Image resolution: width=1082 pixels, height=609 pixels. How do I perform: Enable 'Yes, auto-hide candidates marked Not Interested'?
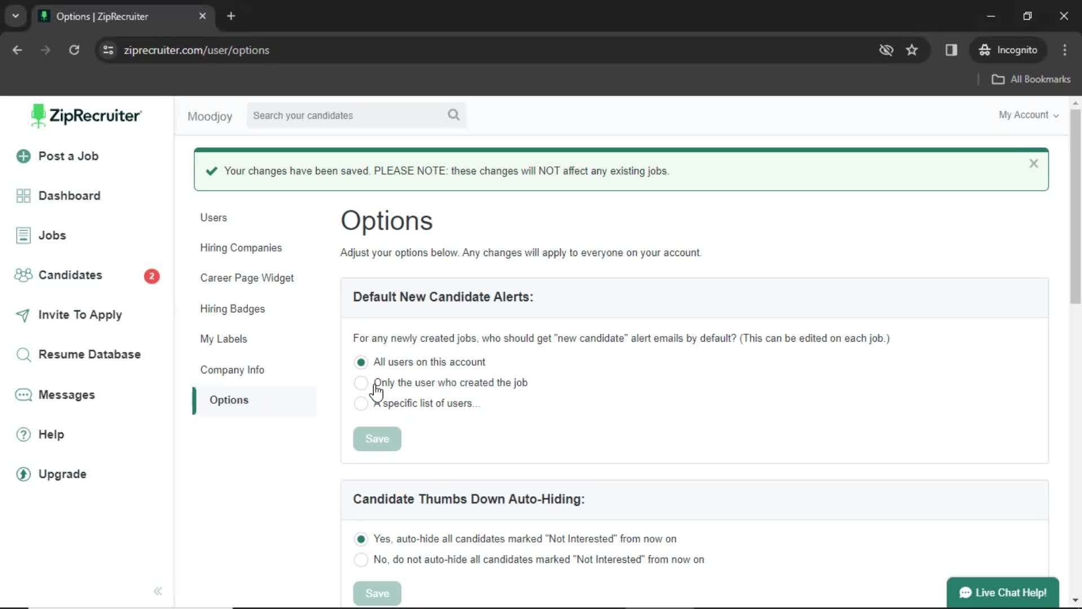361,539
